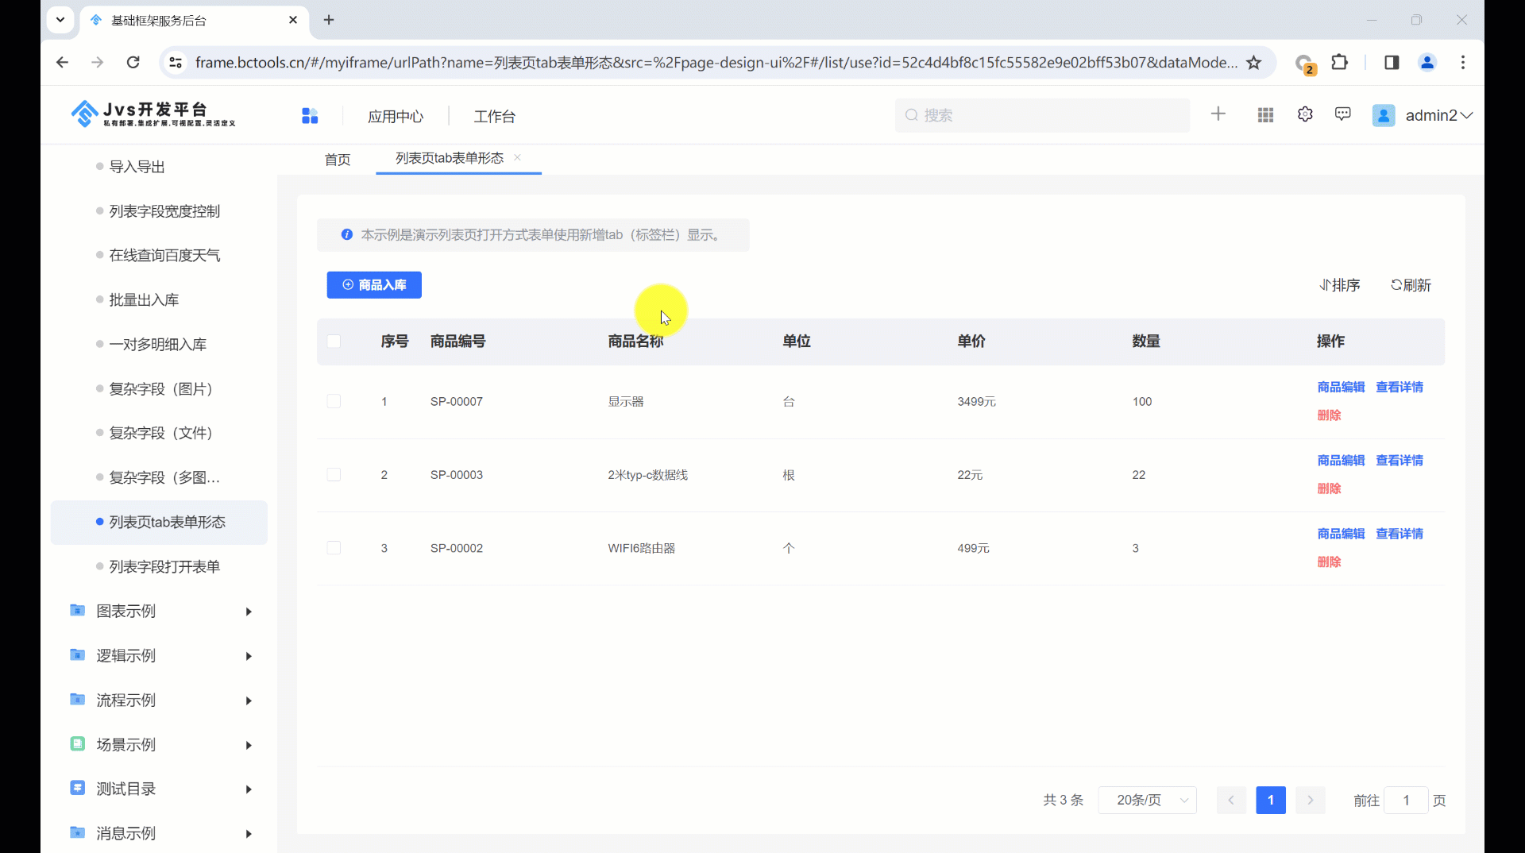Click the 商品入库 button
1525x853 pixels.
[x=374, y=284]
